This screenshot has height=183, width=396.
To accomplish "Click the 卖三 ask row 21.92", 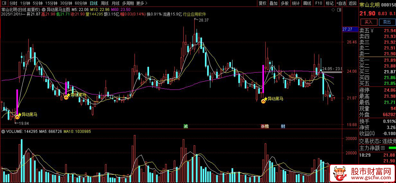I will pos(377,42).
